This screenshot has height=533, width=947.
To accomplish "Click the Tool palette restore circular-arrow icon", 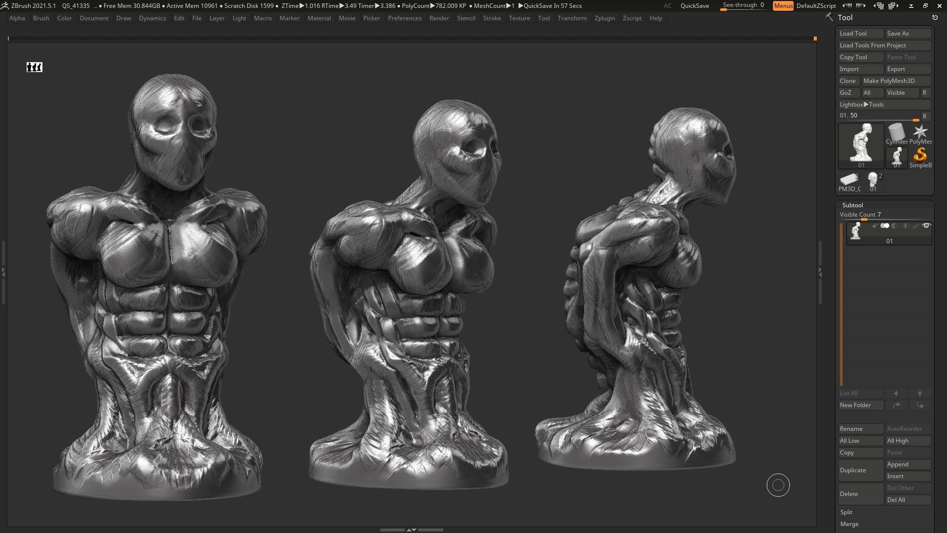I will pyautogui.click(x=935, y=17).
